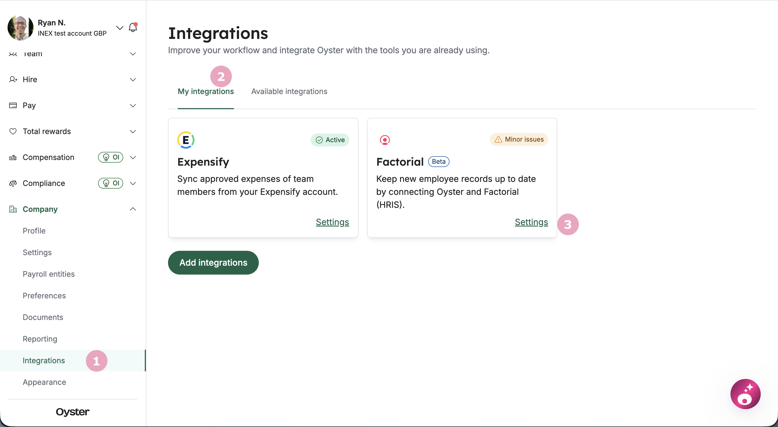
Task: Click the Oyster logo
Action: pos(73,412)
